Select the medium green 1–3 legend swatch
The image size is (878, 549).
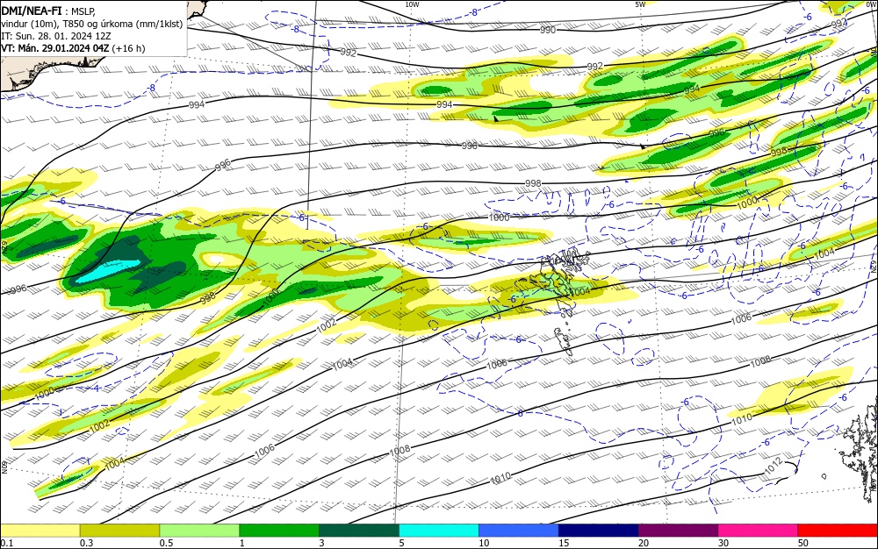tap(279, 531)
